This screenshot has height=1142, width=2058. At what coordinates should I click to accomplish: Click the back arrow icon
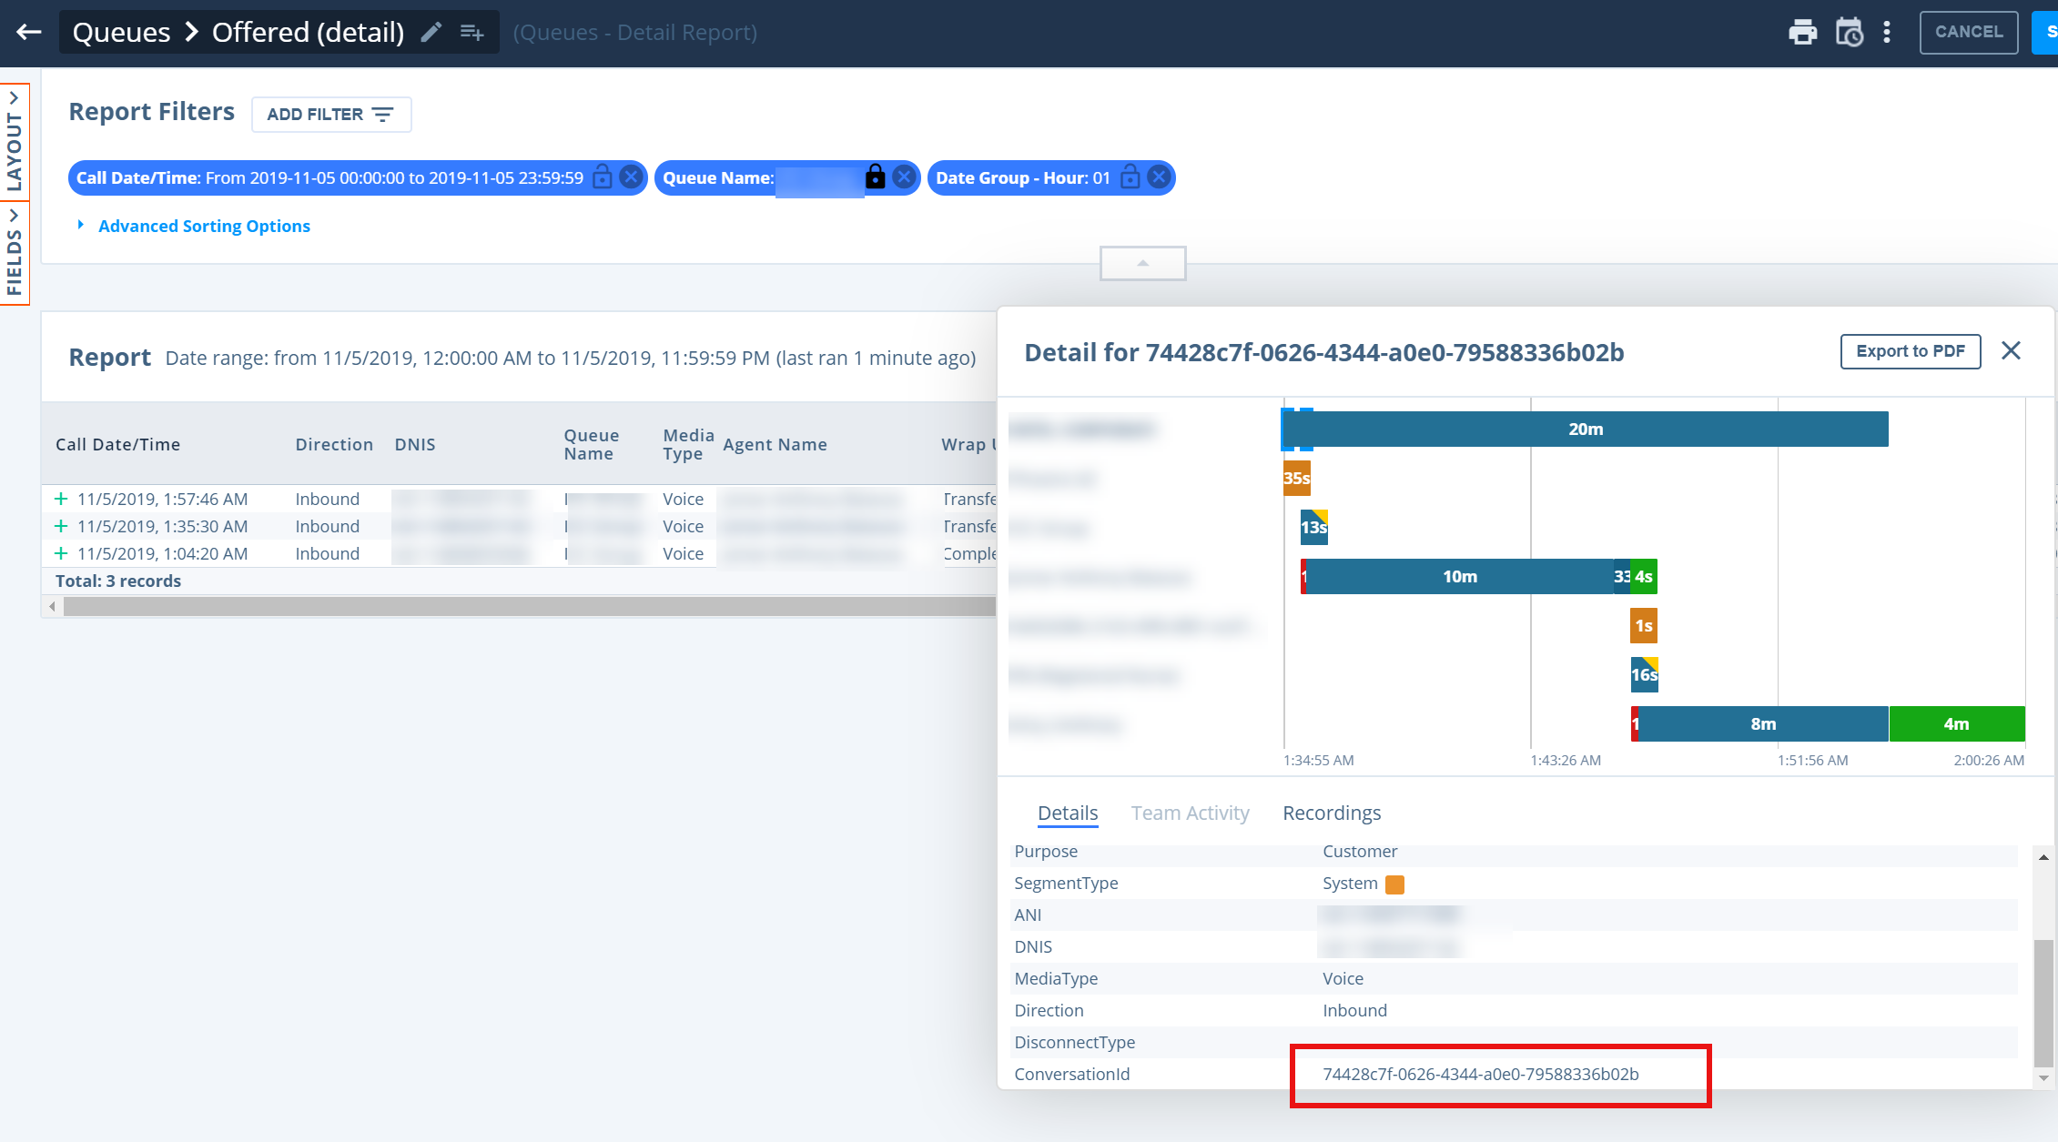coord(29,32)
